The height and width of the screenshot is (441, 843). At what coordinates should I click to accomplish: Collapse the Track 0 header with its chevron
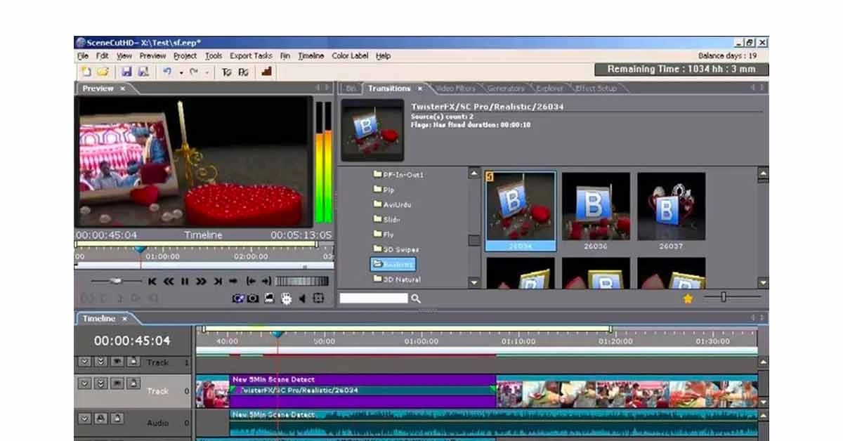[84, 383]
